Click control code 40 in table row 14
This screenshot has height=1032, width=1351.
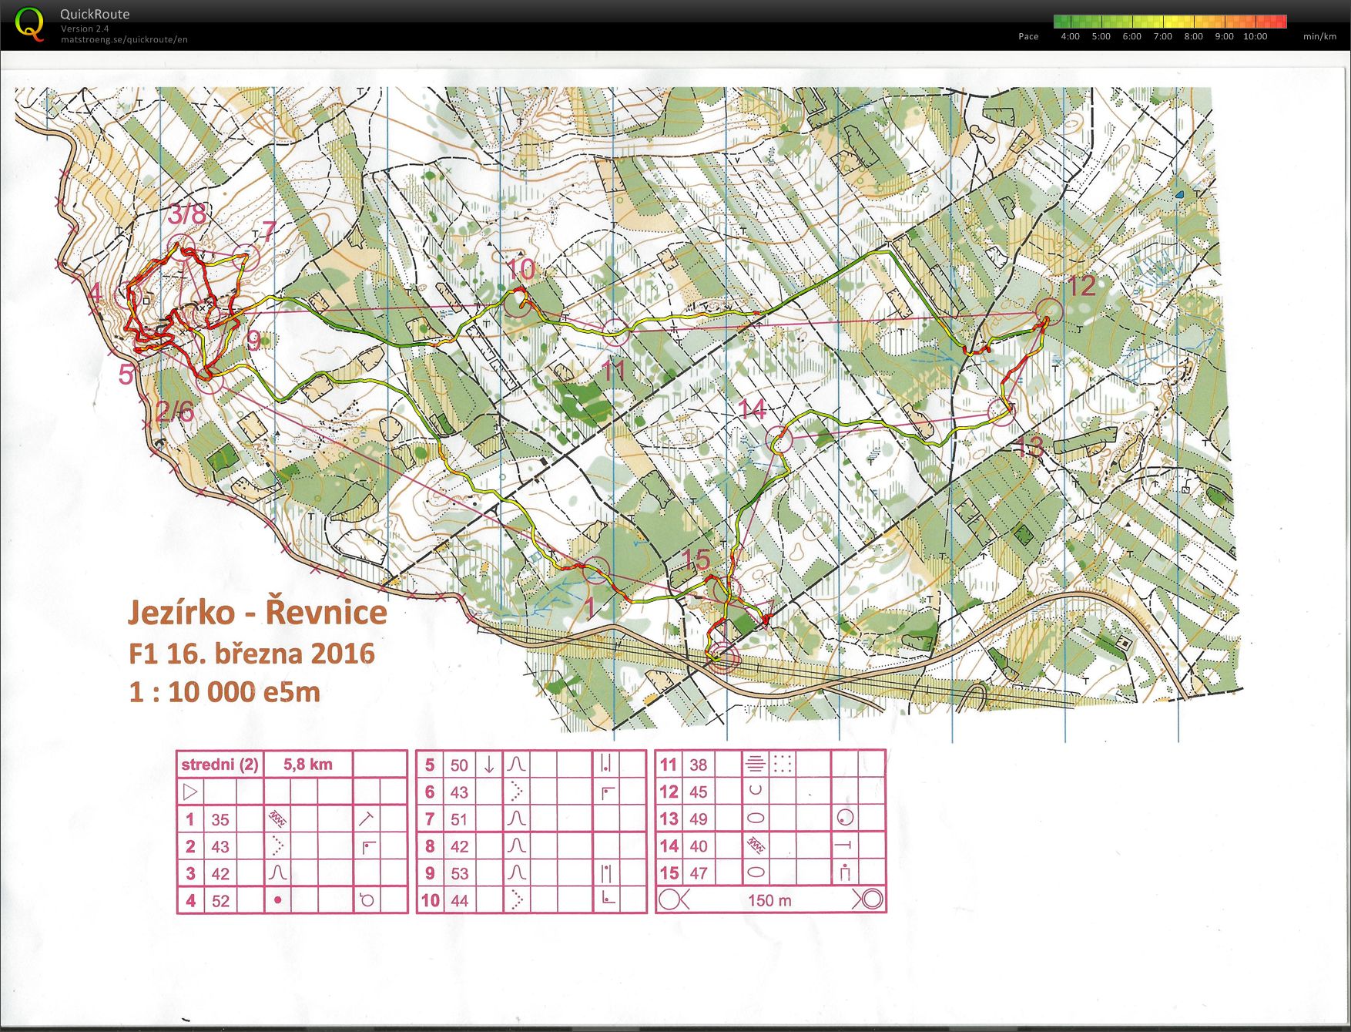pos(698,846)
